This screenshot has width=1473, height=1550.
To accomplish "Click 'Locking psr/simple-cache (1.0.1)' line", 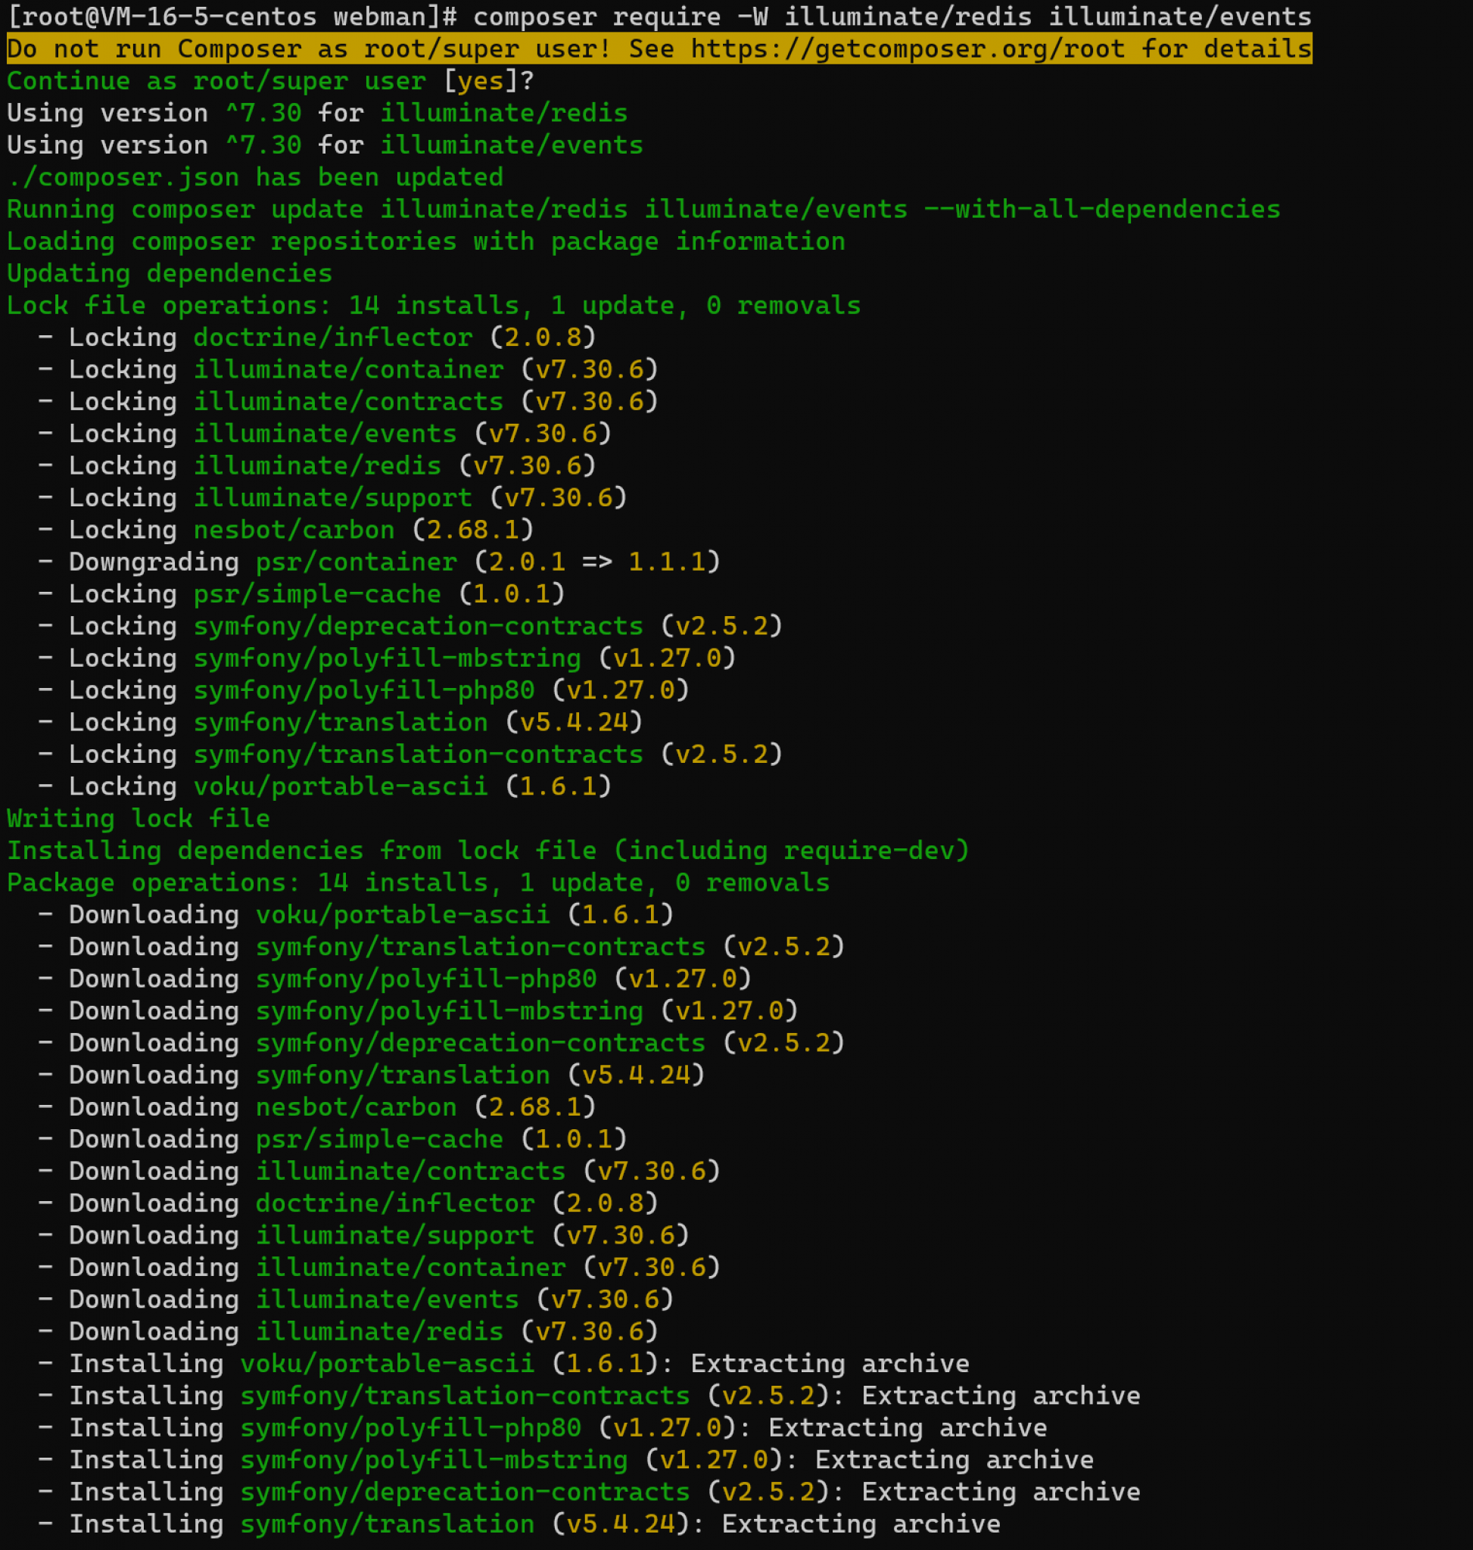I will pyautogui.click(x=301, y=594).
